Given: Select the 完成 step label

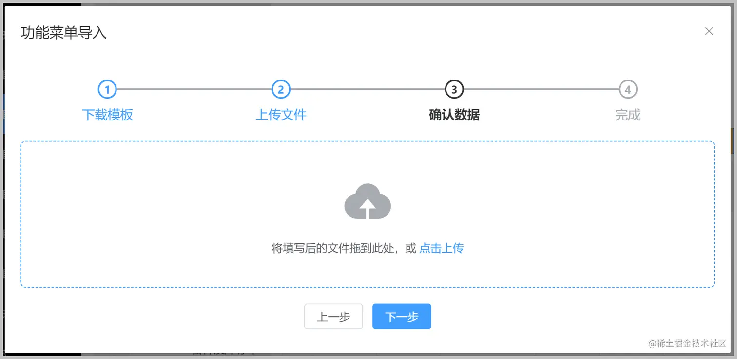Looking at the screenshot, I should pos(628,115).
